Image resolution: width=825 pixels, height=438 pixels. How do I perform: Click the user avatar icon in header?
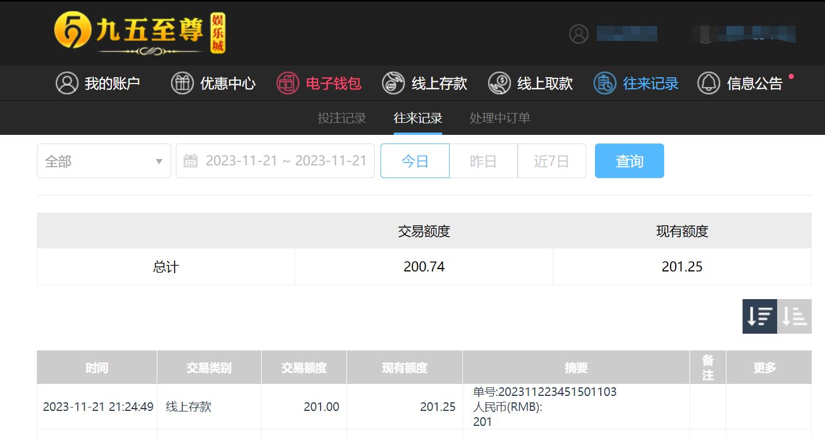pyautogui.click(x=579, y=34)
